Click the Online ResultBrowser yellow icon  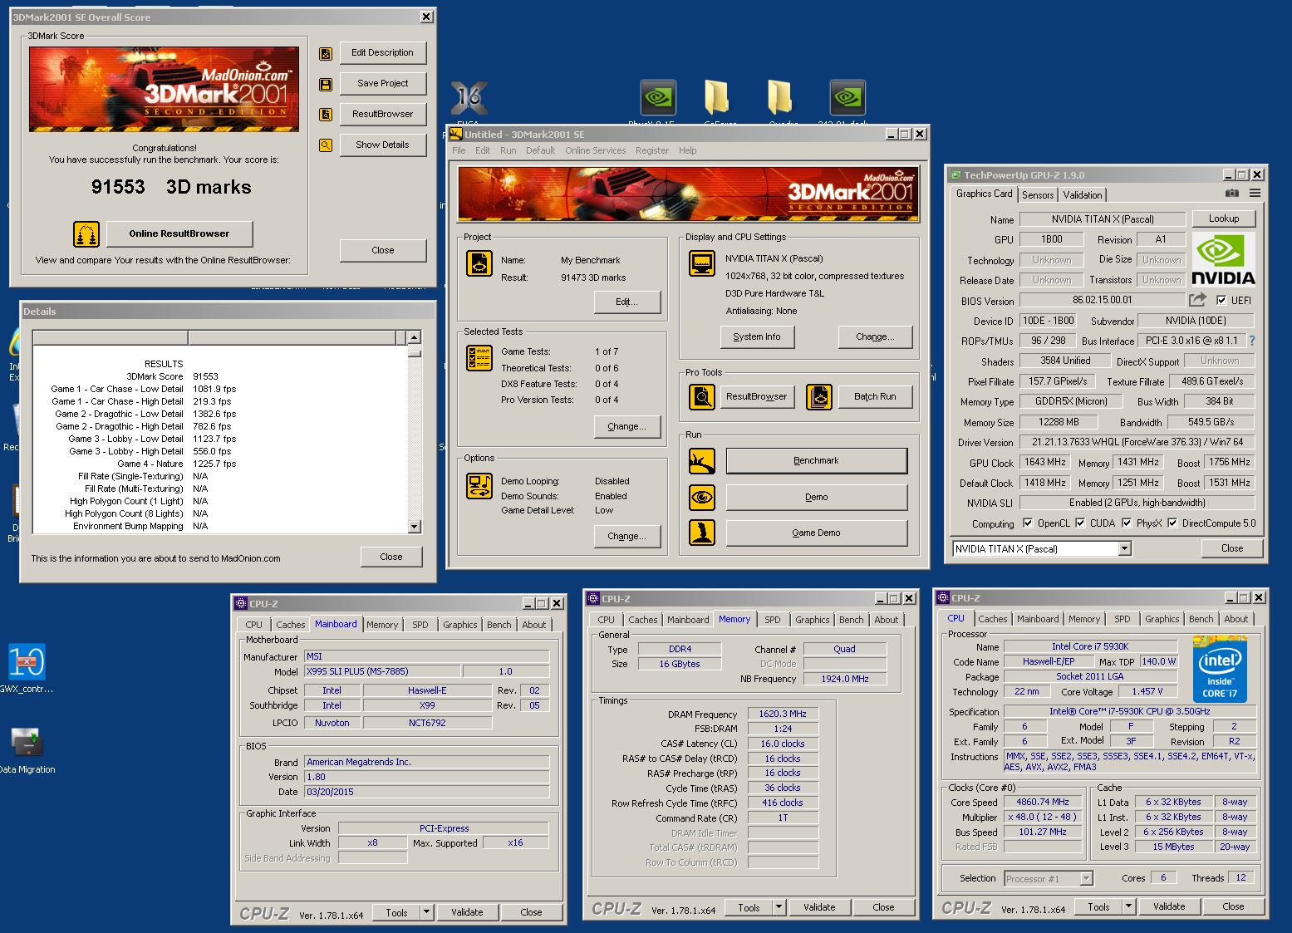click(86, 234)
